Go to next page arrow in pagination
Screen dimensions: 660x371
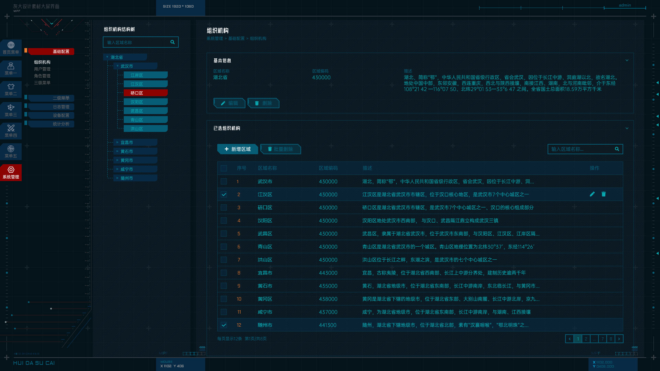click(x=619, y=339)
